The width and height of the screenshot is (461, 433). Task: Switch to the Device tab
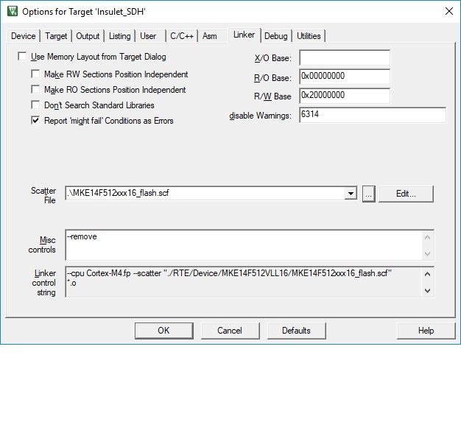[24, 36]
